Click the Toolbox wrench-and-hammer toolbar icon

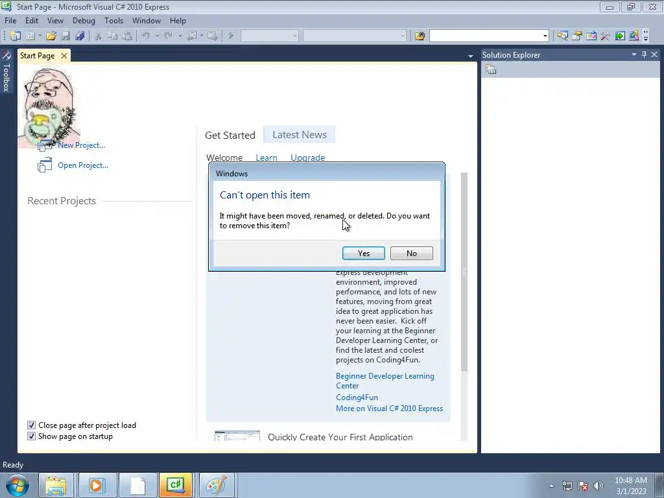coord(606,36)
